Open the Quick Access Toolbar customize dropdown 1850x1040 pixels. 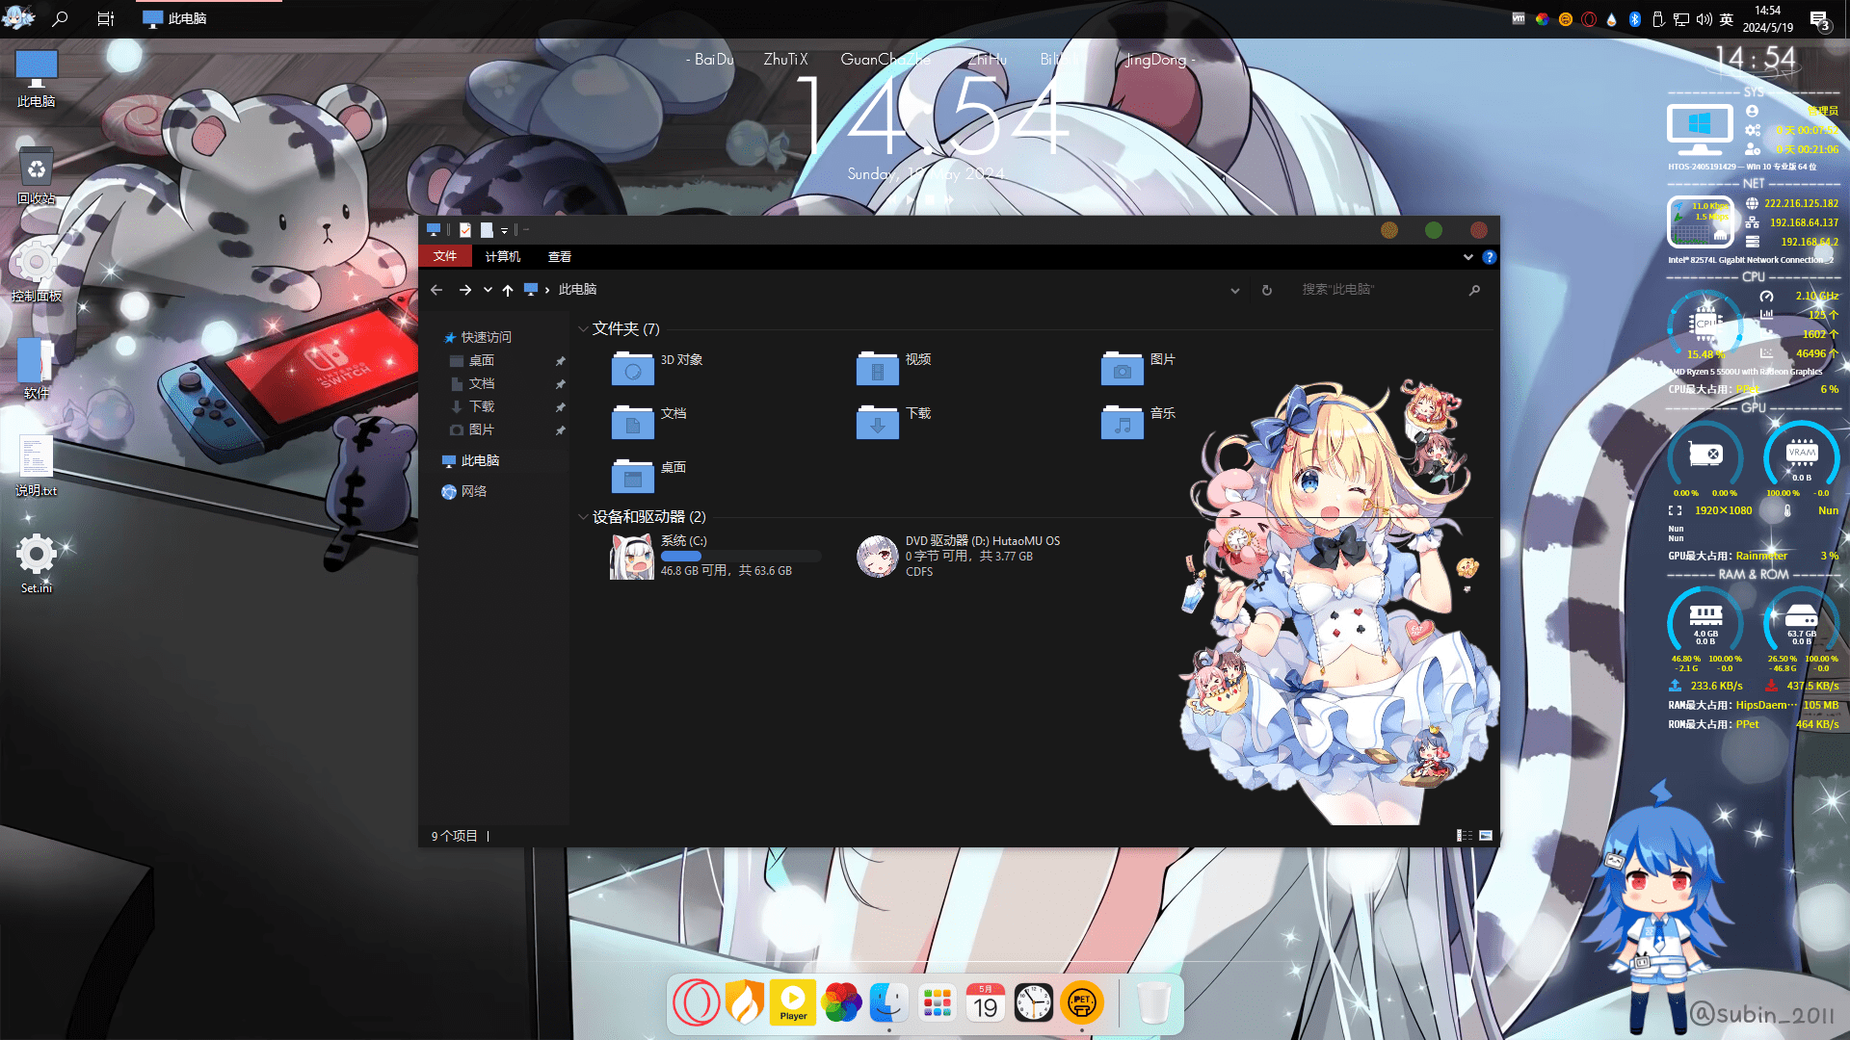pyautogui.click(x=504, y=230)
